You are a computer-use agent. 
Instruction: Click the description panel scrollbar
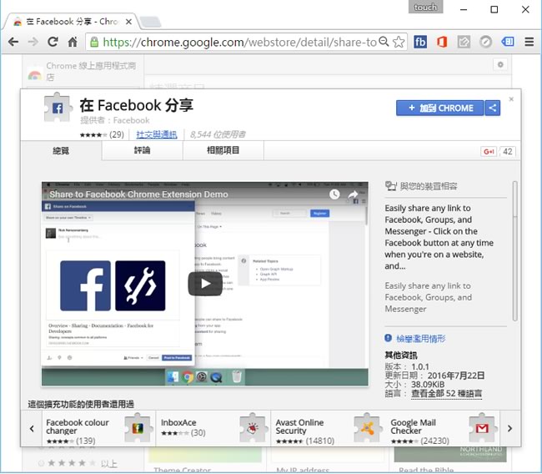[514, 251]
